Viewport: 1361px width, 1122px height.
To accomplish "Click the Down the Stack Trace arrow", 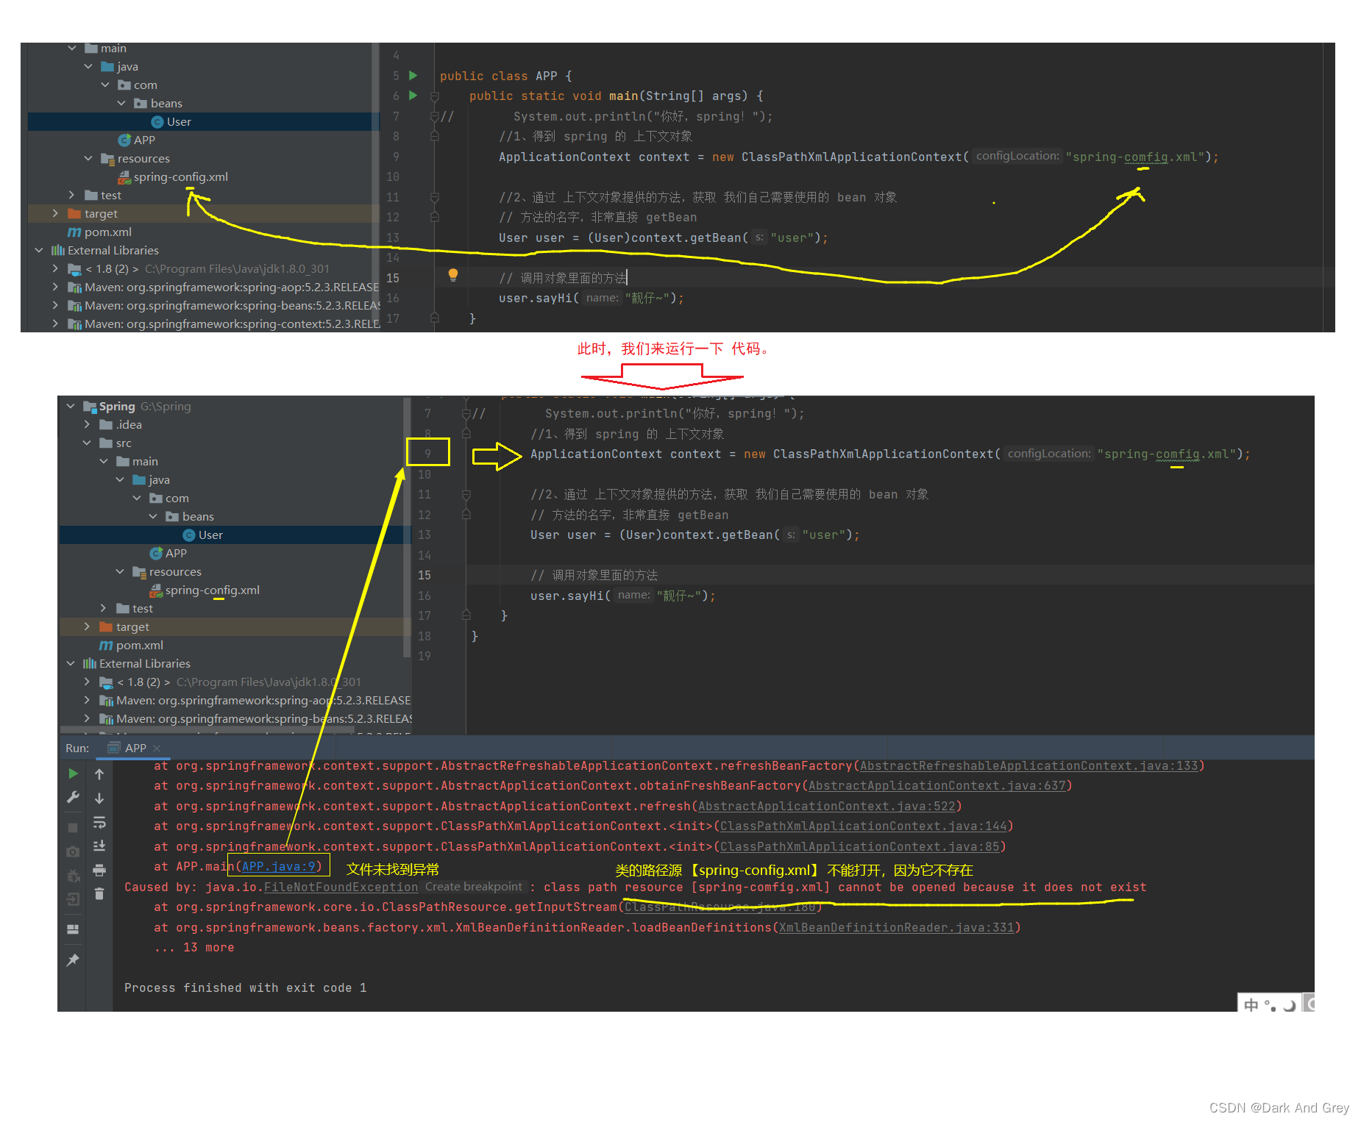I will (99, 798).
